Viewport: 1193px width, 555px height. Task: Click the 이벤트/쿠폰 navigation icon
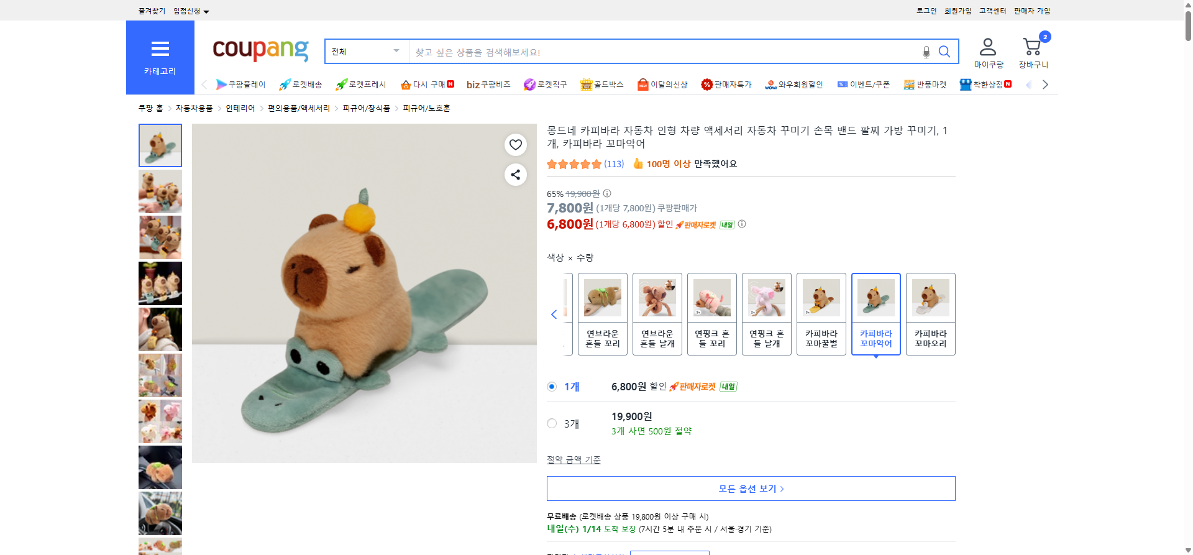tap(864, 85)
